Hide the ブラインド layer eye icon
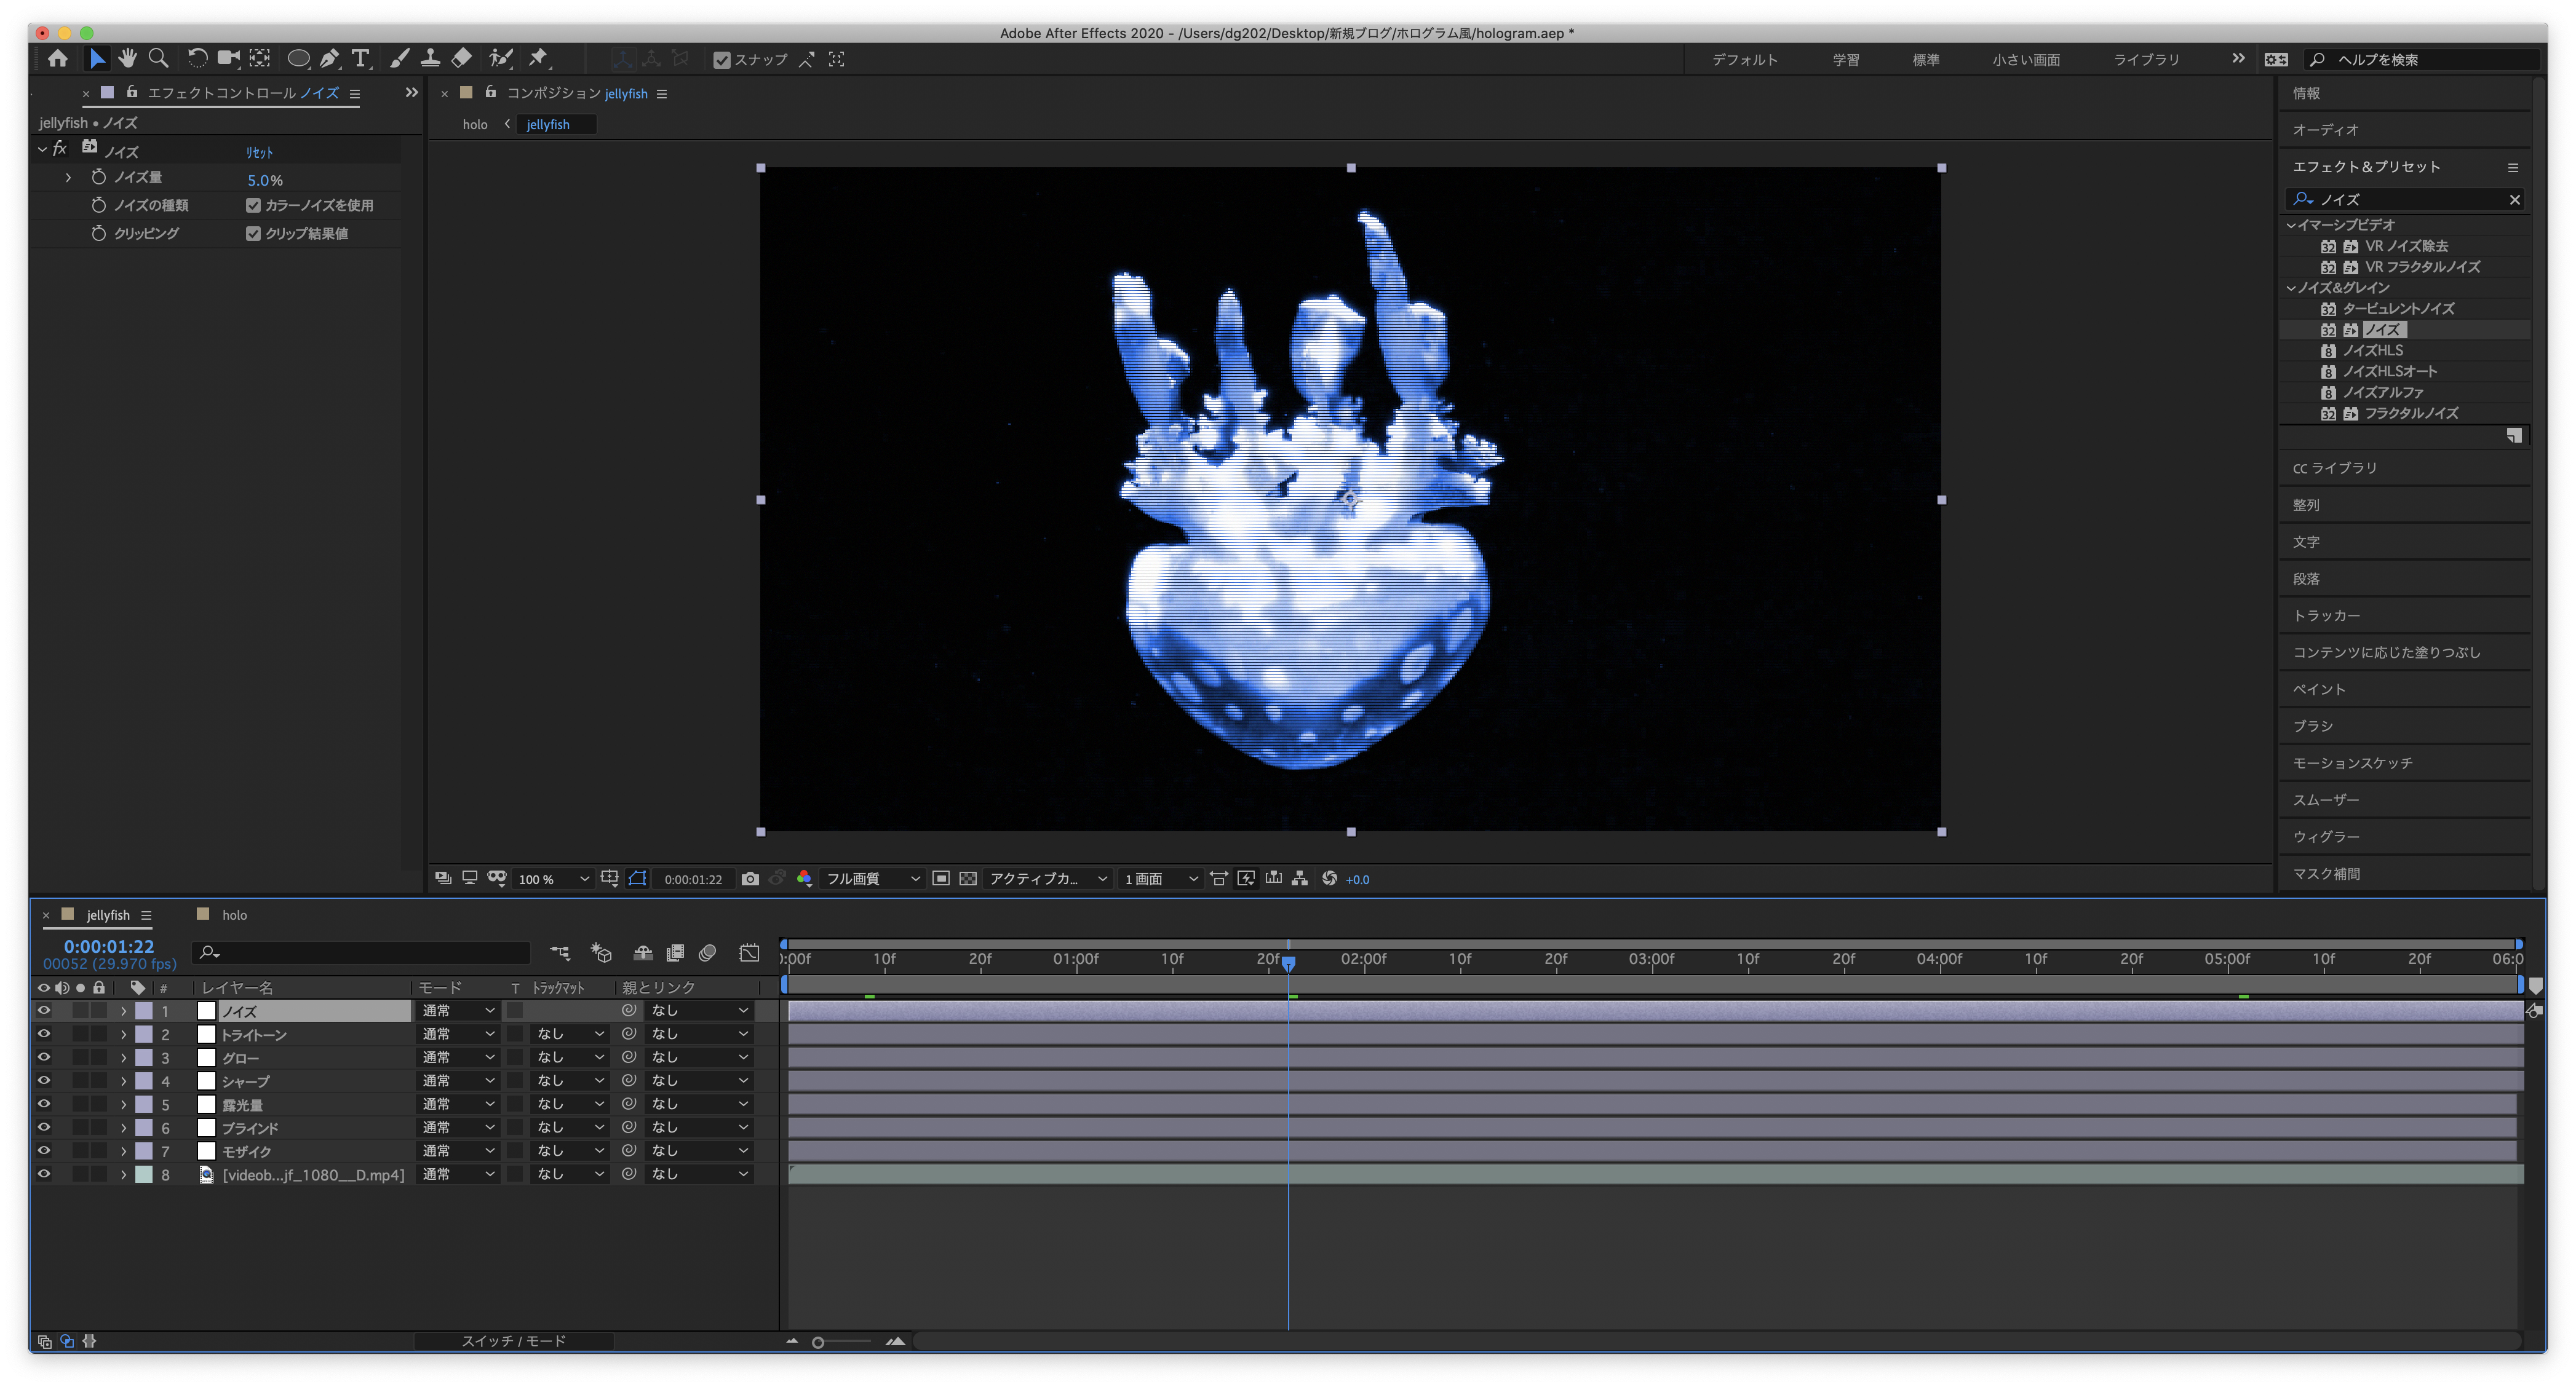2576x1387 pixels. pos(44,1127)
